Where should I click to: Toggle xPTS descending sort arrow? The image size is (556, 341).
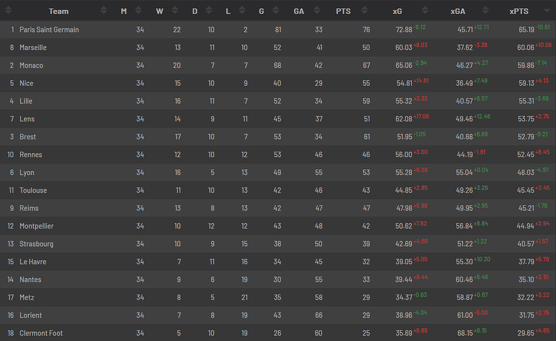coord(547,11)
